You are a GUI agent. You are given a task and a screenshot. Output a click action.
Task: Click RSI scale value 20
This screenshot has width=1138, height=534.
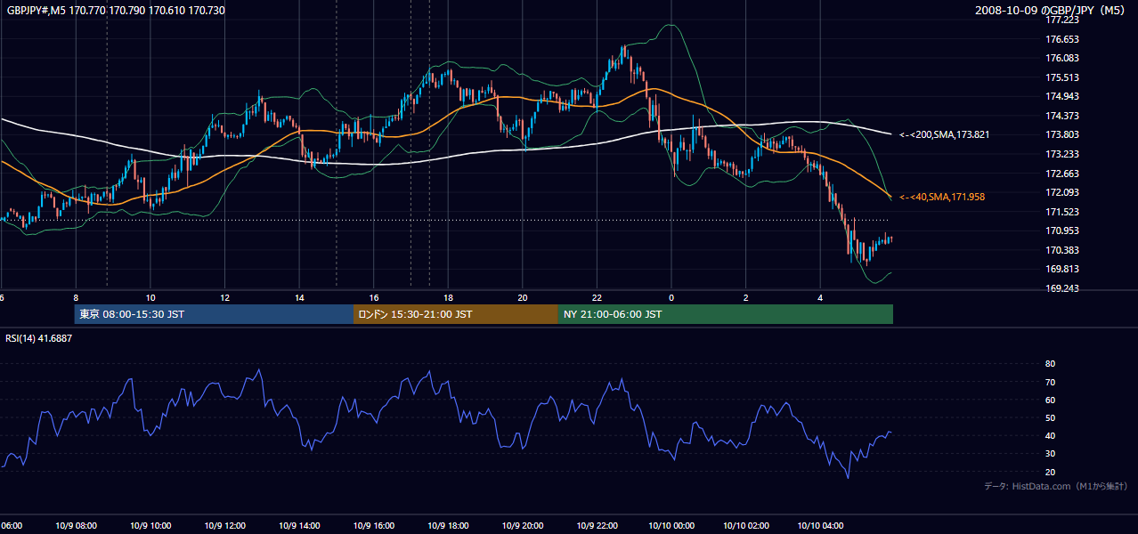[x=1050, y=472]
